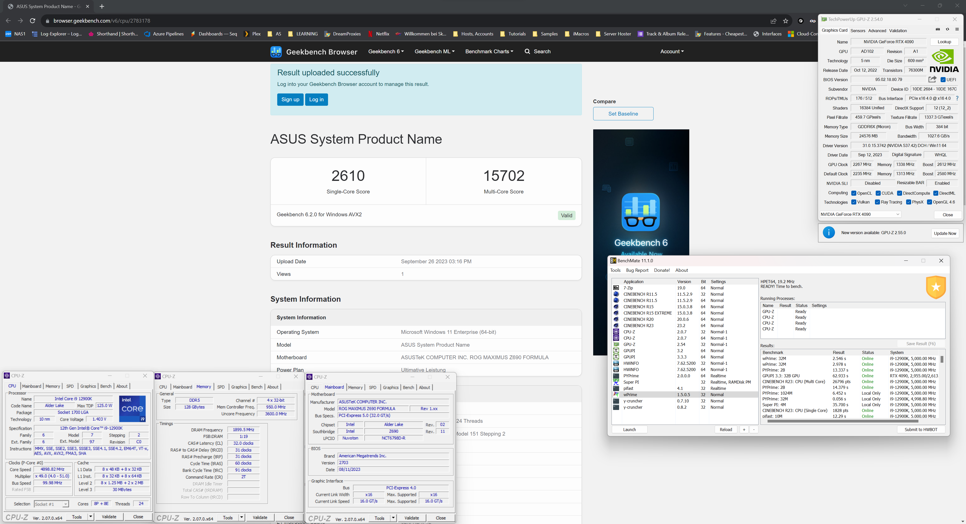Toggle the PhysX checkbox

pyautogui.click(x=908, y=202)
